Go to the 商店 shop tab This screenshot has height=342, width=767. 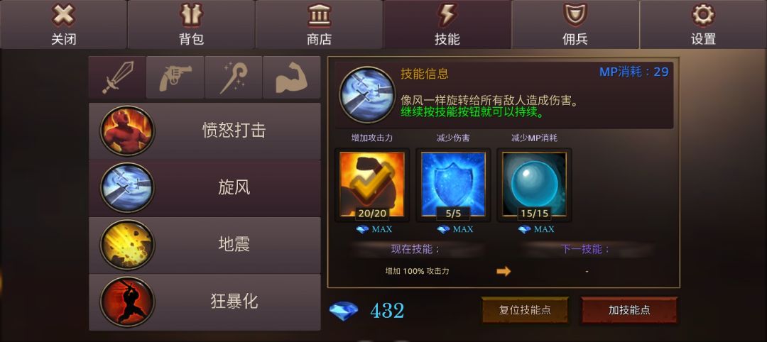click(320, 24)
